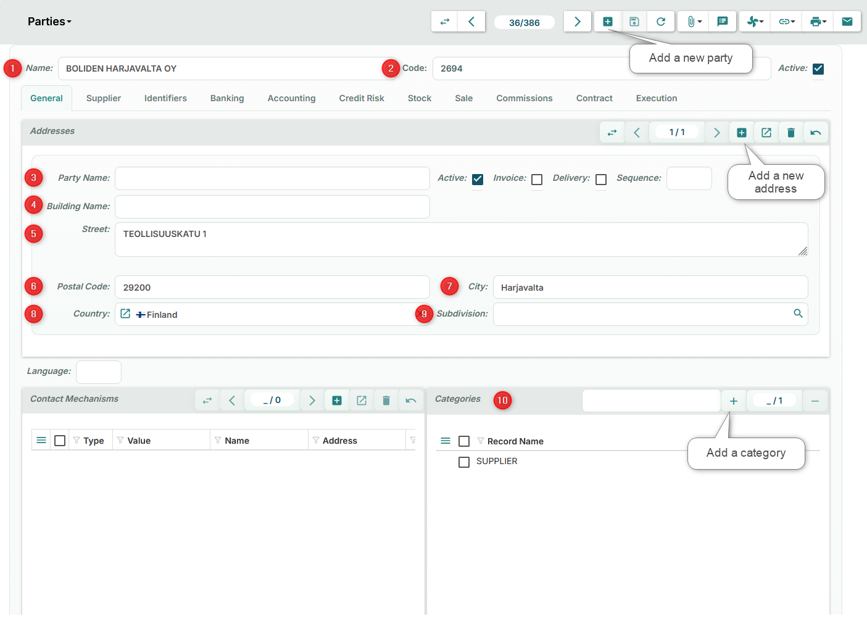This screenshot has height=619, width=867.
Task: Go to previous contact mechanism
Action: [232, 401]
